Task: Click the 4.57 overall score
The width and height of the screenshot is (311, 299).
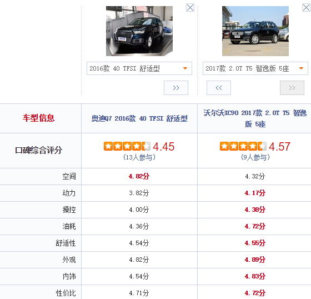Action: tap(279, 147)
